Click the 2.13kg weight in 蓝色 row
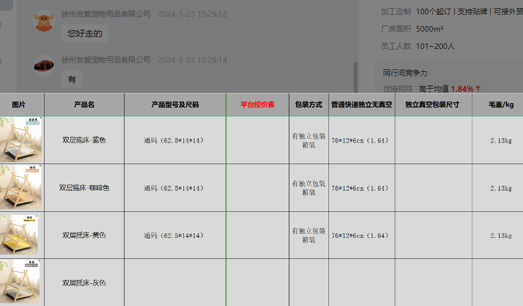The width and height of the screenshot is (523, 306). [501, 141]
